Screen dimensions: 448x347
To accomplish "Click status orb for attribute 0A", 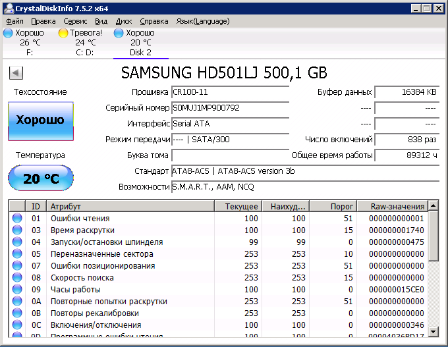I will tap(17, 301).
